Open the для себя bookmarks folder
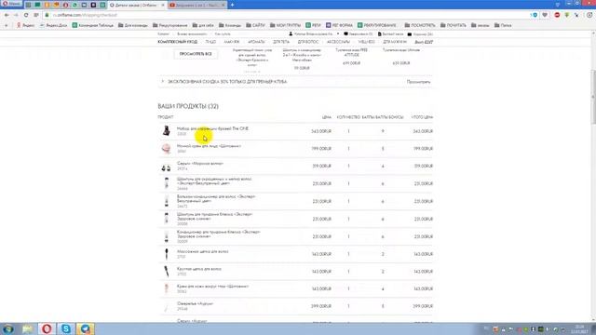The width and height of the screenshot is (596, 335). pyautogui.click(x=203, y=25)
